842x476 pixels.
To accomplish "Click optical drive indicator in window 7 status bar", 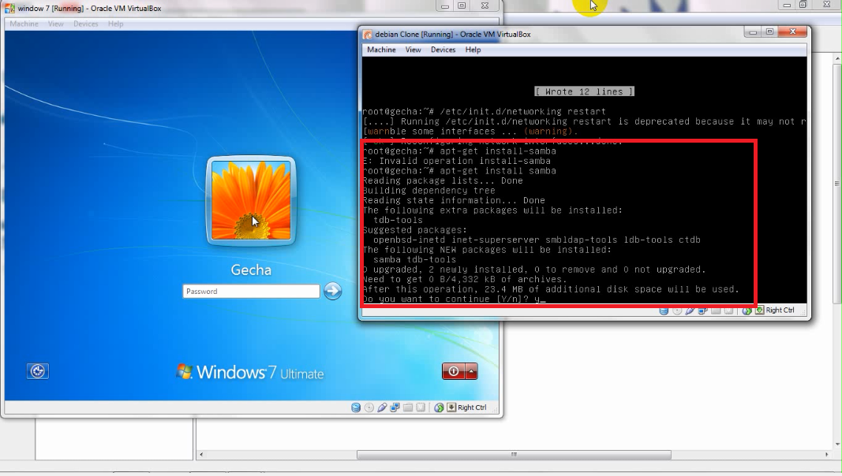I will pyautogui.click(x=369, y=407).
